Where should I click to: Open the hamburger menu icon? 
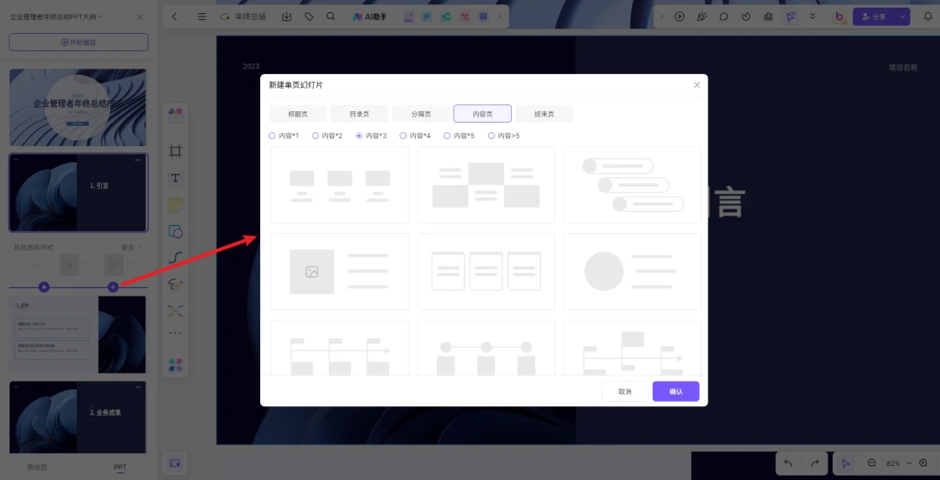pos(202,17)
